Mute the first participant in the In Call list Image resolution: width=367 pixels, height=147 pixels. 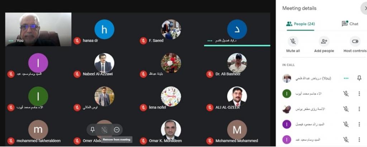click(x=346, y=94)
